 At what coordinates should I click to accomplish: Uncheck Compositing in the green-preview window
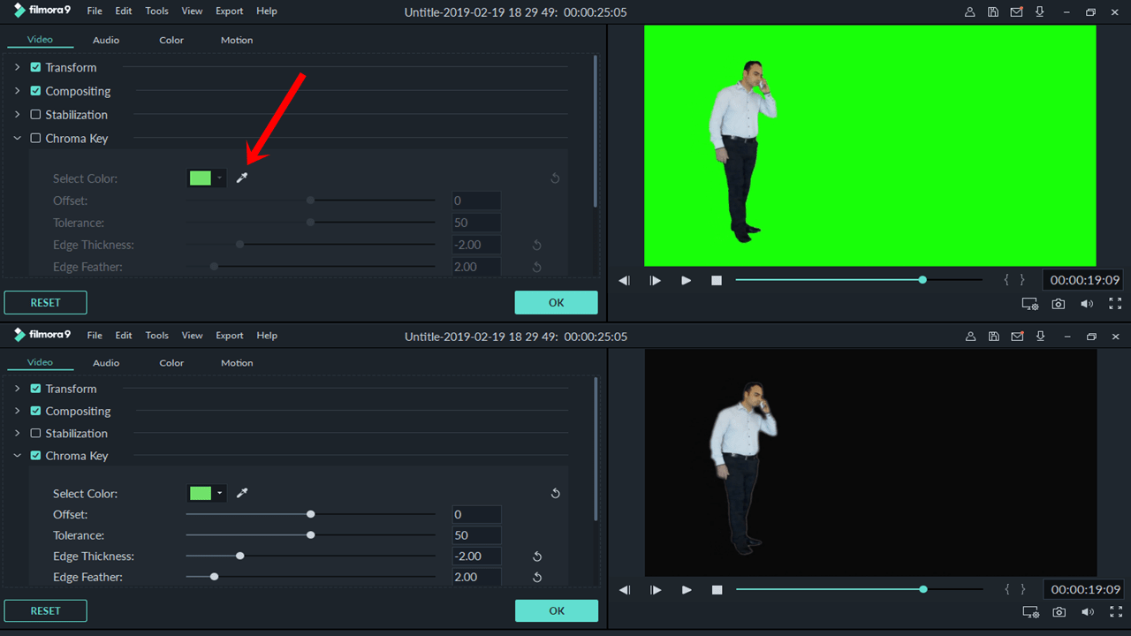(x=35, y=91)
